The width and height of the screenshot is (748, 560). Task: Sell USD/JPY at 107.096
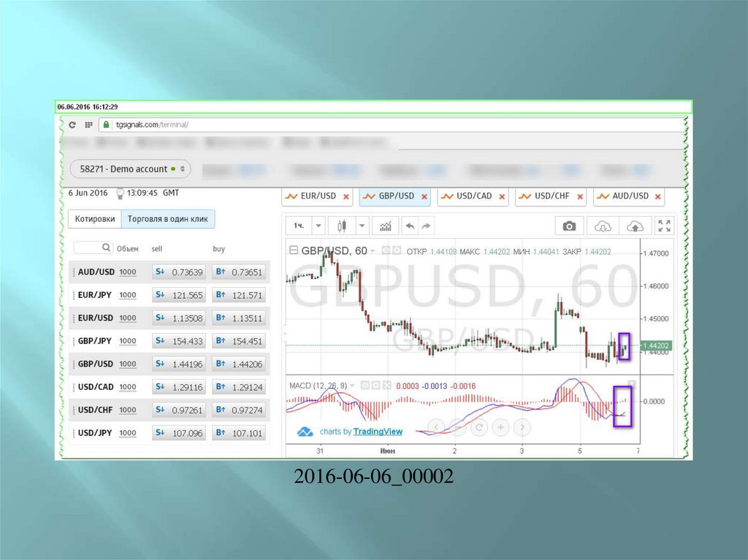pos(179,433)
